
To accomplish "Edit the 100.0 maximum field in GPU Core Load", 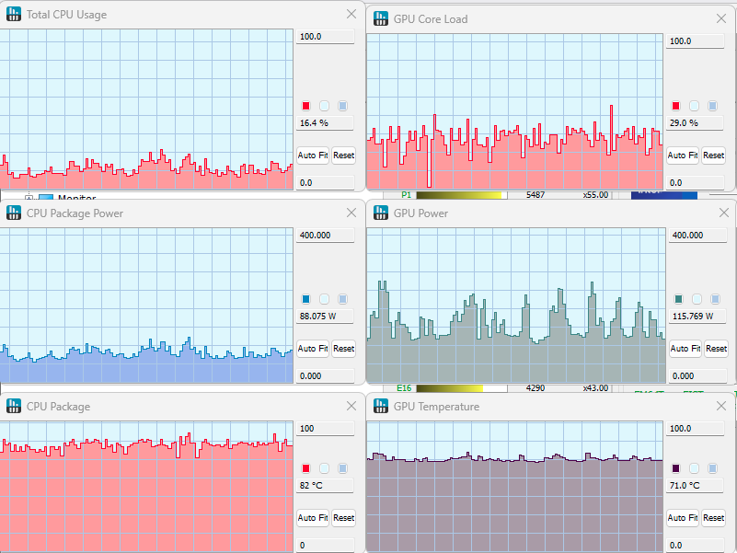I will [695, 41].
